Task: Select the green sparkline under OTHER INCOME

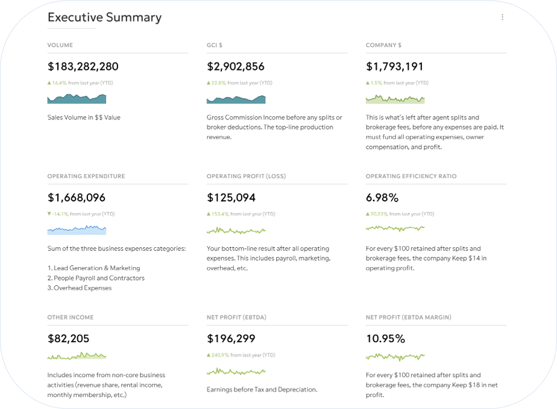Action: [x=76, y=357]
